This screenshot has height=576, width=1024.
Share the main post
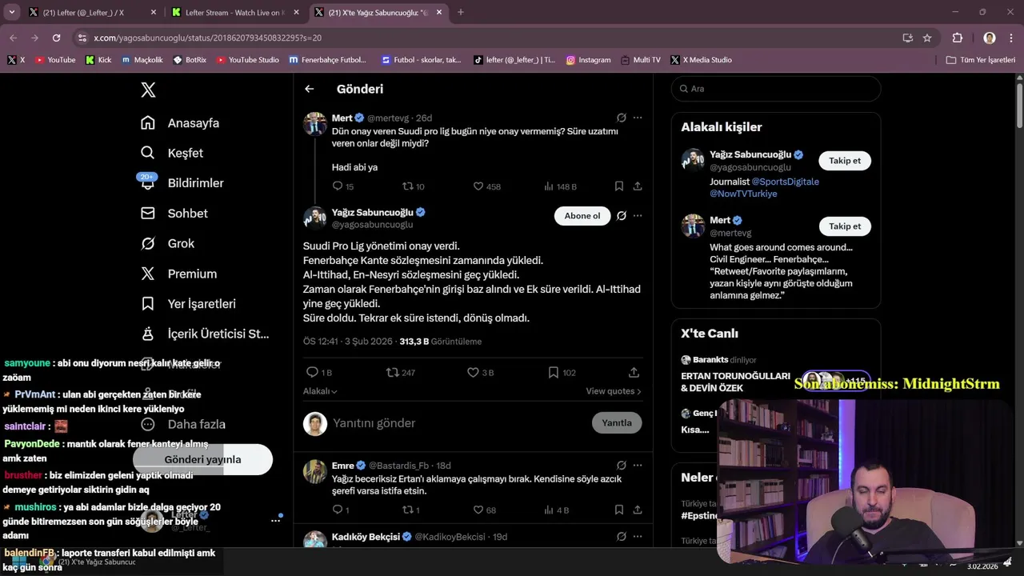tap(634, 373)
